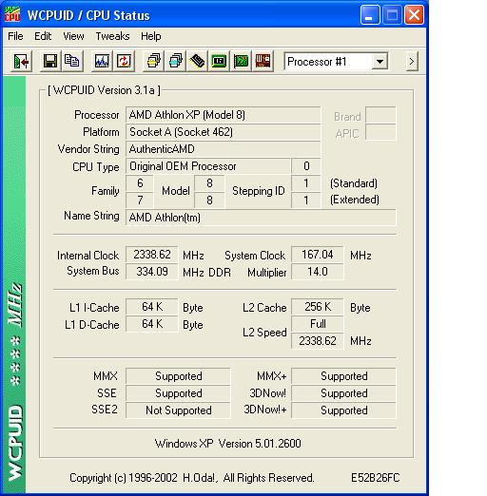Click the Platform field 'Socket A (Socket 462)'

point(223,132)
